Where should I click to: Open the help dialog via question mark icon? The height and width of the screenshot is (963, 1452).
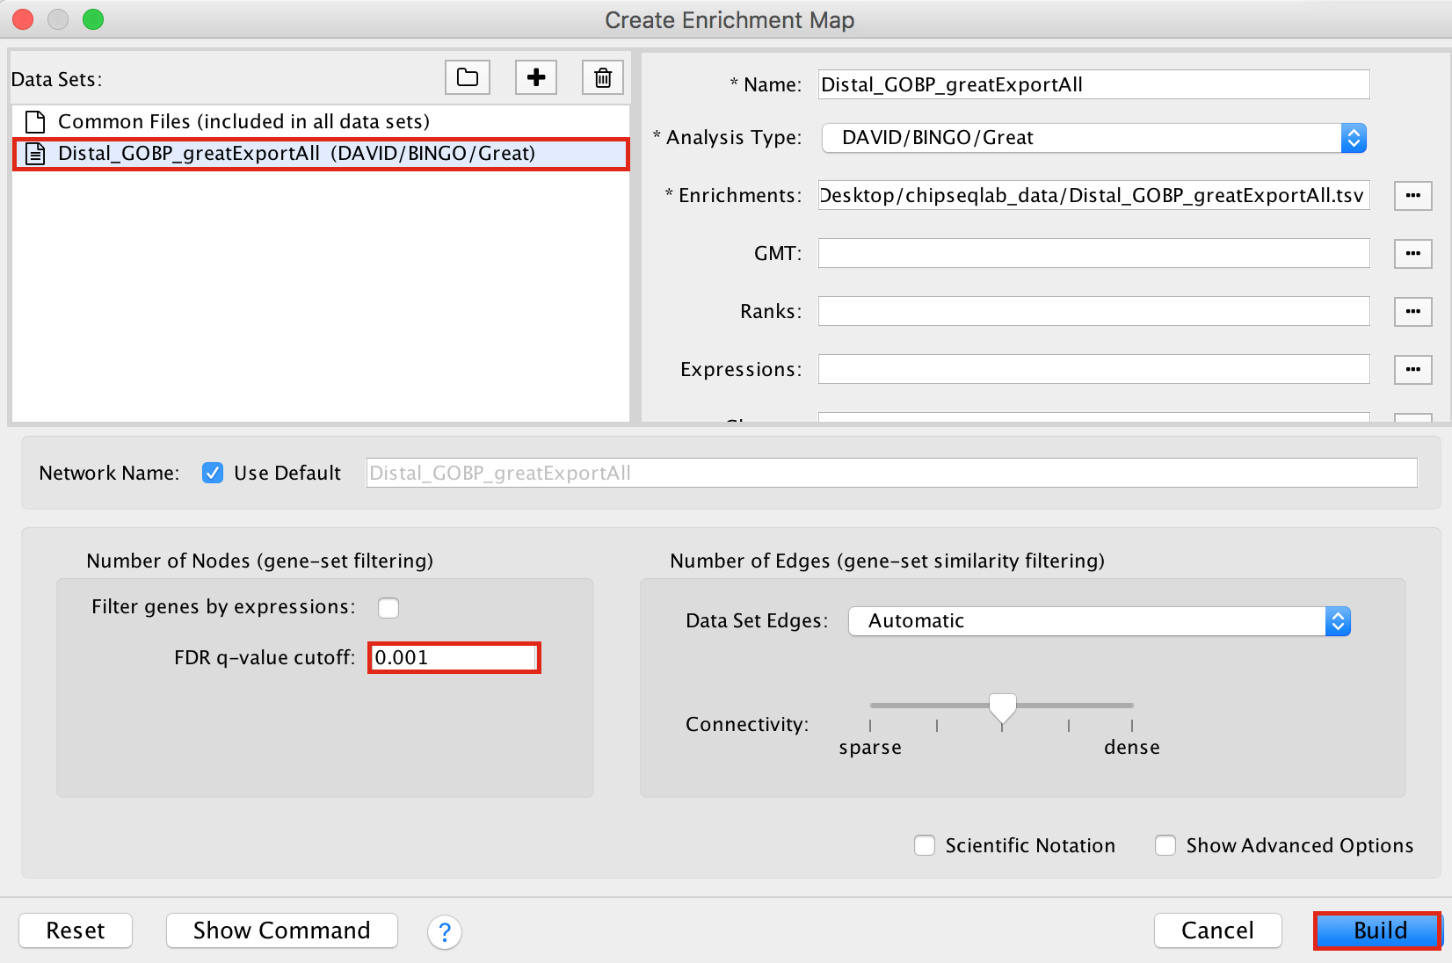pos(445,932)
